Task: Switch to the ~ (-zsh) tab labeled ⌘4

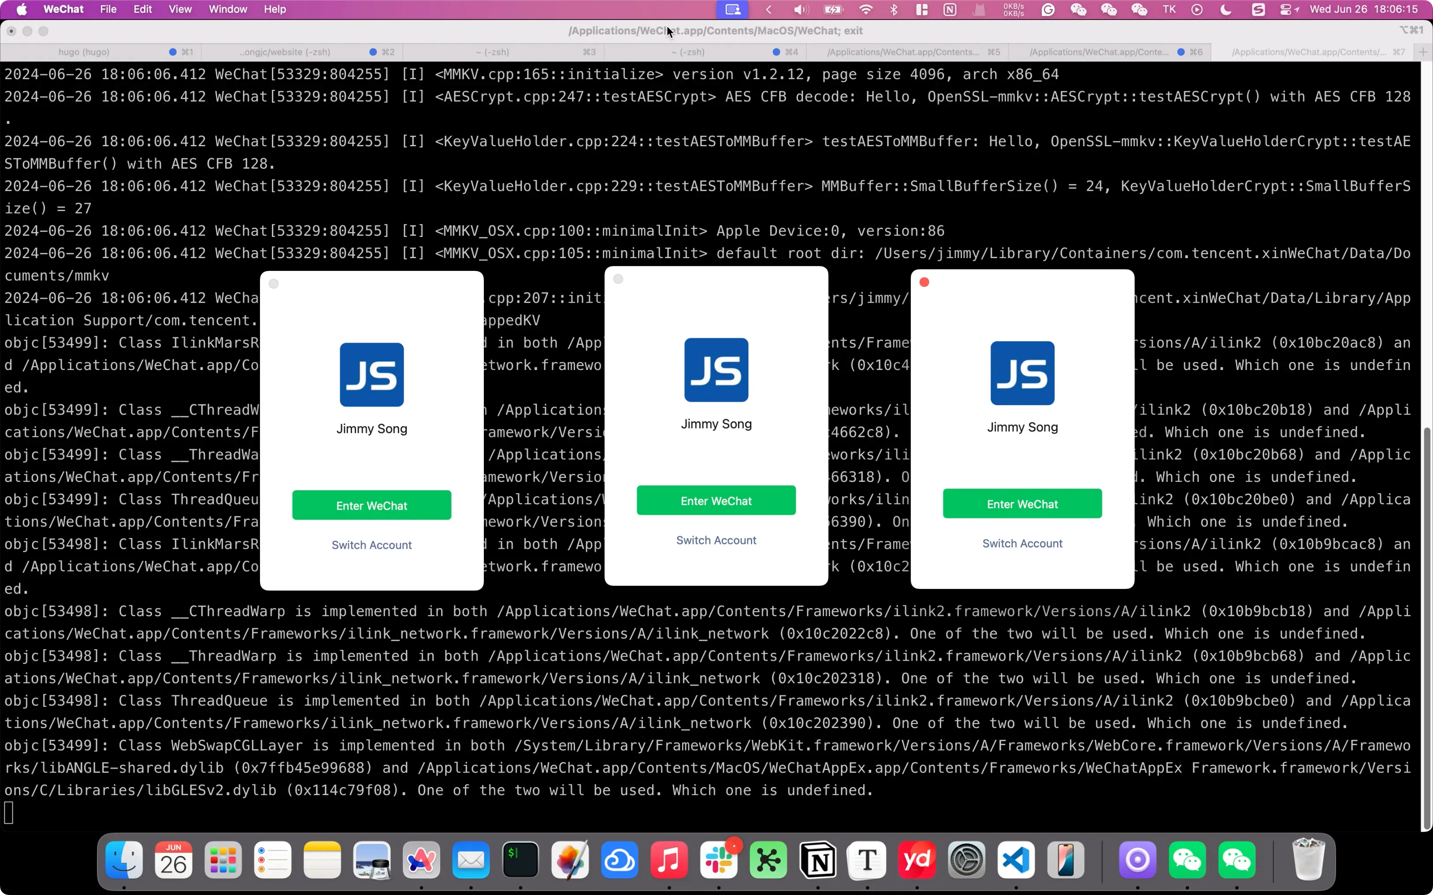Action: coord(705,52)
